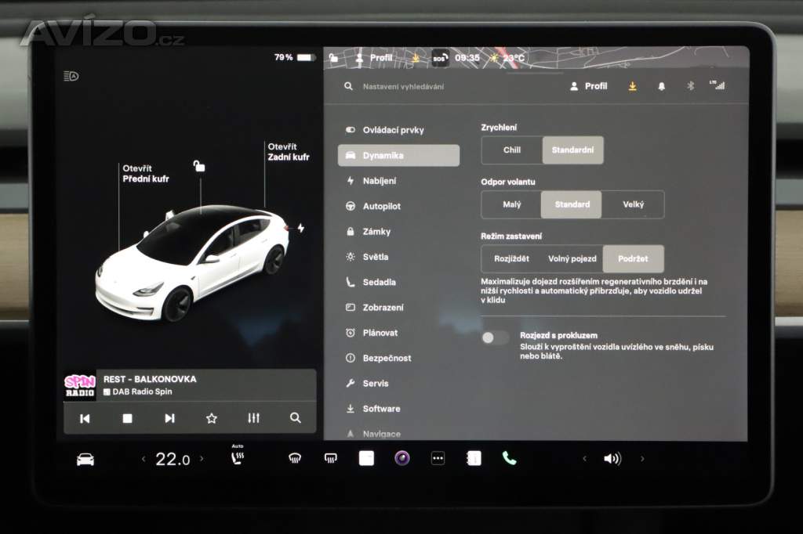The height and width of the screenshot is (534, 803).
Task: Select Velký steering resistance
Action: click(633, 204)
